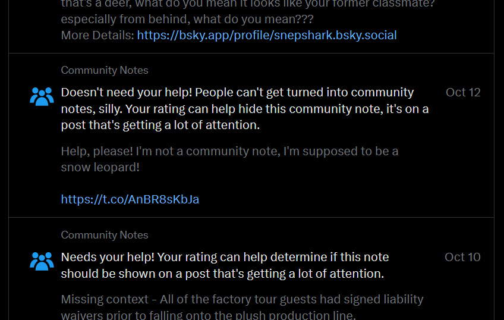Click the Community Notes label above "Doesn't need your help"
Image resolution: width=504 pixels, height=320 pixels.
point(105,70)
